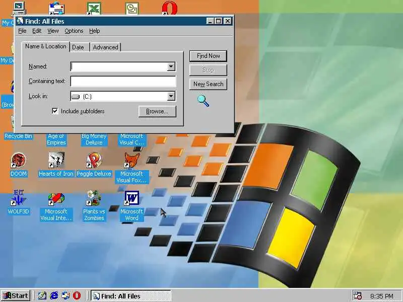Click the Find window title bar icon
This screenshot has height=302, width=403.
point(20,21)
